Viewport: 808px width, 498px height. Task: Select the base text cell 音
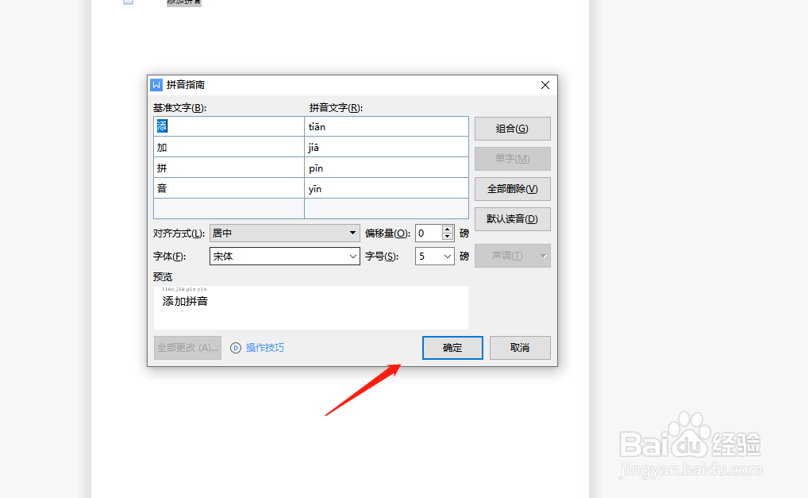(229, 188)
